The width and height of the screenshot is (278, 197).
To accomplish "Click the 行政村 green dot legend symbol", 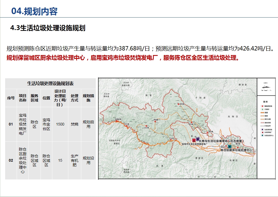I will tap(262, 109).
